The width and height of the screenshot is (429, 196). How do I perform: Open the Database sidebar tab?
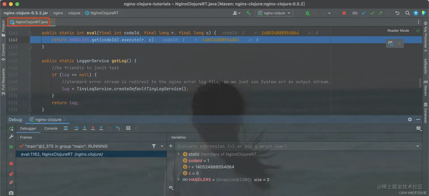[426, 113]
